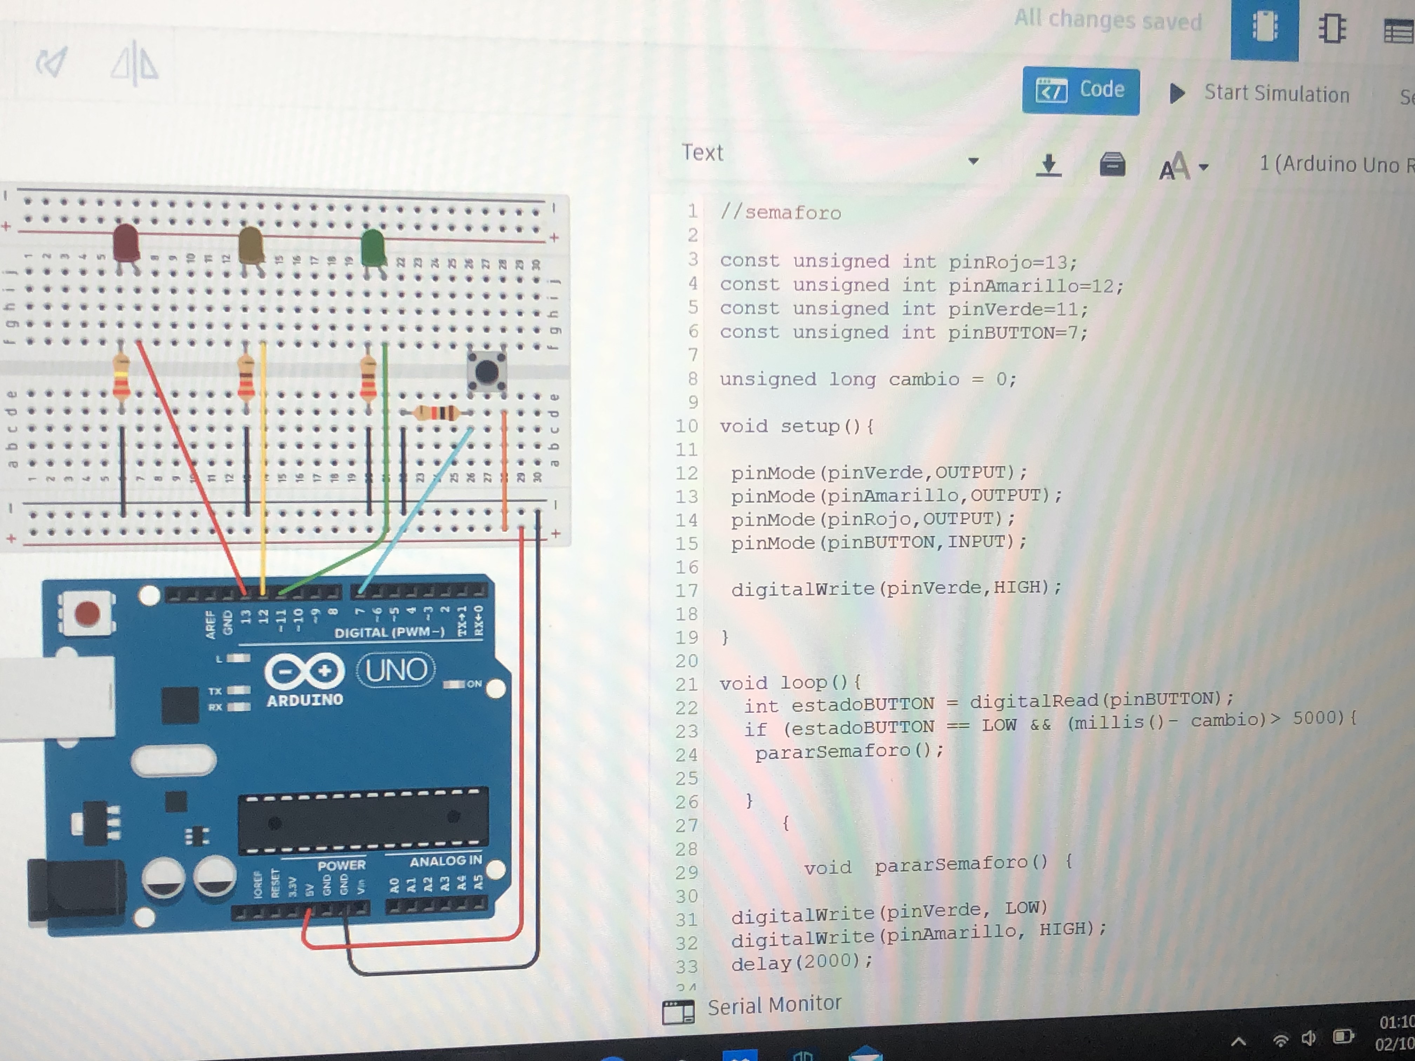Image resolution: width=1415 pixels, height=1061 pixels.
Task: Expand Windows system tray hidden icons
Action: pos(1238,1042)
